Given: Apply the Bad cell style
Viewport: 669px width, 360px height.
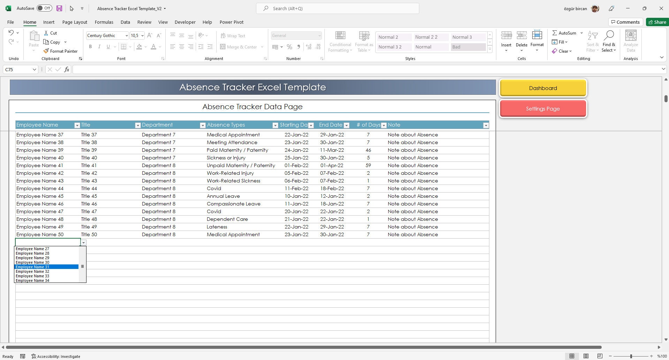Looking at the screenshot, I should tap(468, 47).
